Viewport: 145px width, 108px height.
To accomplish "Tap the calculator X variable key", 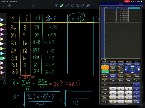I will pyautogui.click(x=113, y=72).
